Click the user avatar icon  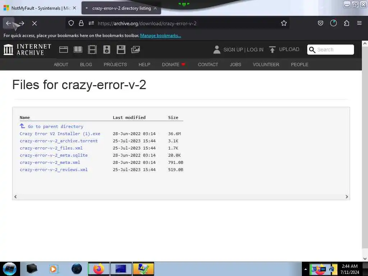pos(217,50)
